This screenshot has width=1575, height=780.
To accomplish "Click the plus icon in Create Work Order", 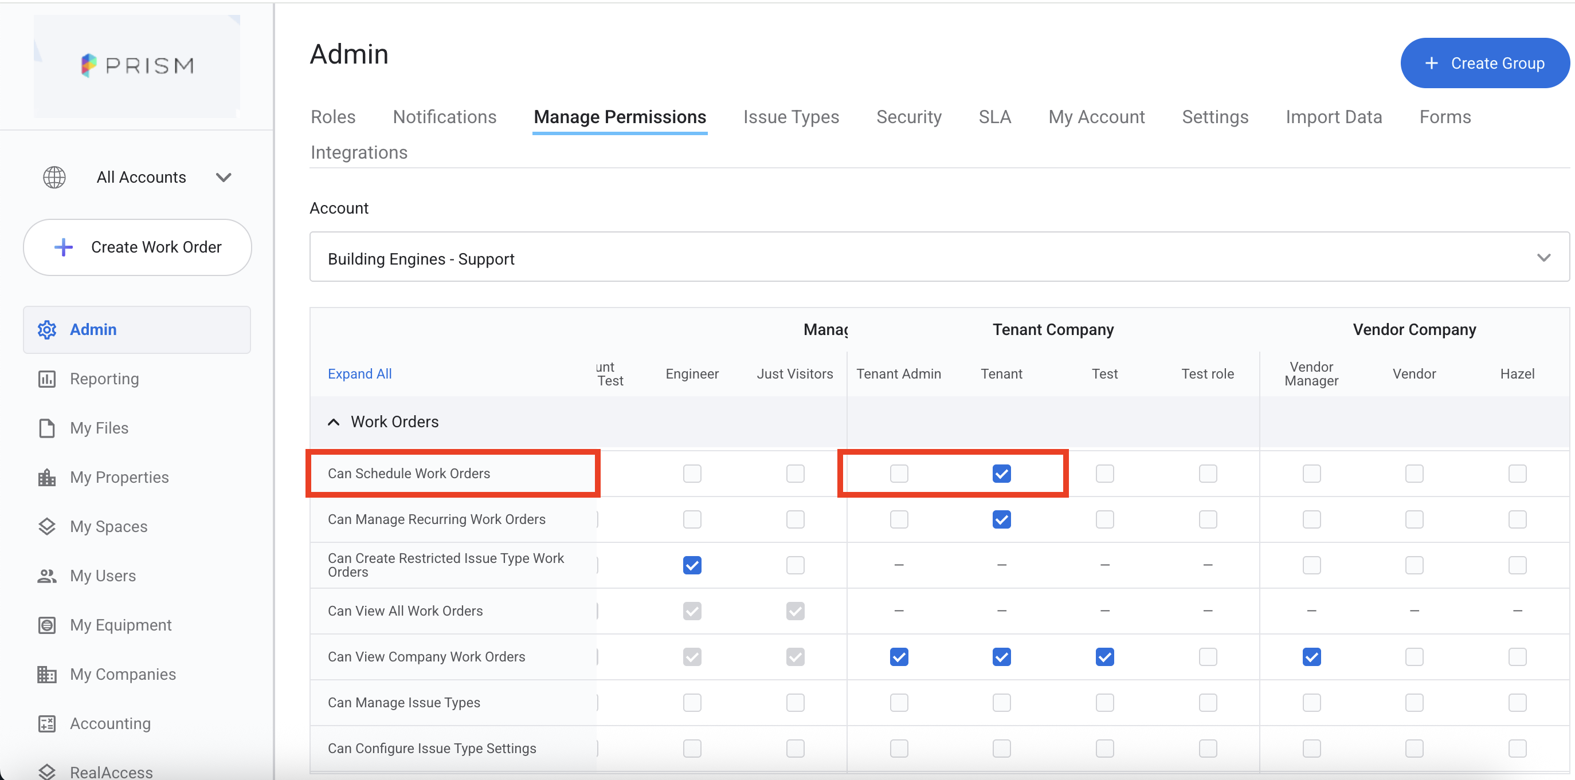I will tap(64, 247).
